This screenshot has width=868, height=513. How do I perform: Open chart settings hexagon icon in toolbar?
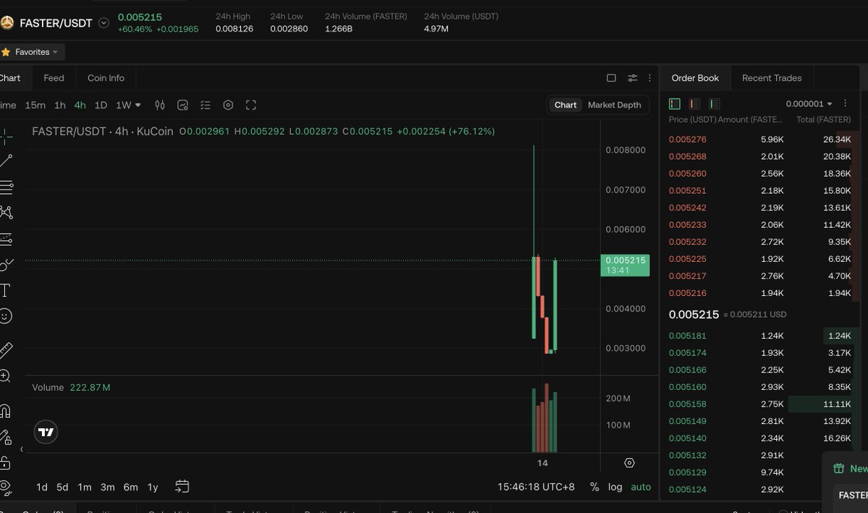[228, 105]
